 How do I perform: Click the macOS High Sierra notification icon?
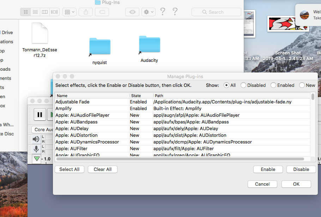pyautogui.click(x=304, y=15)
